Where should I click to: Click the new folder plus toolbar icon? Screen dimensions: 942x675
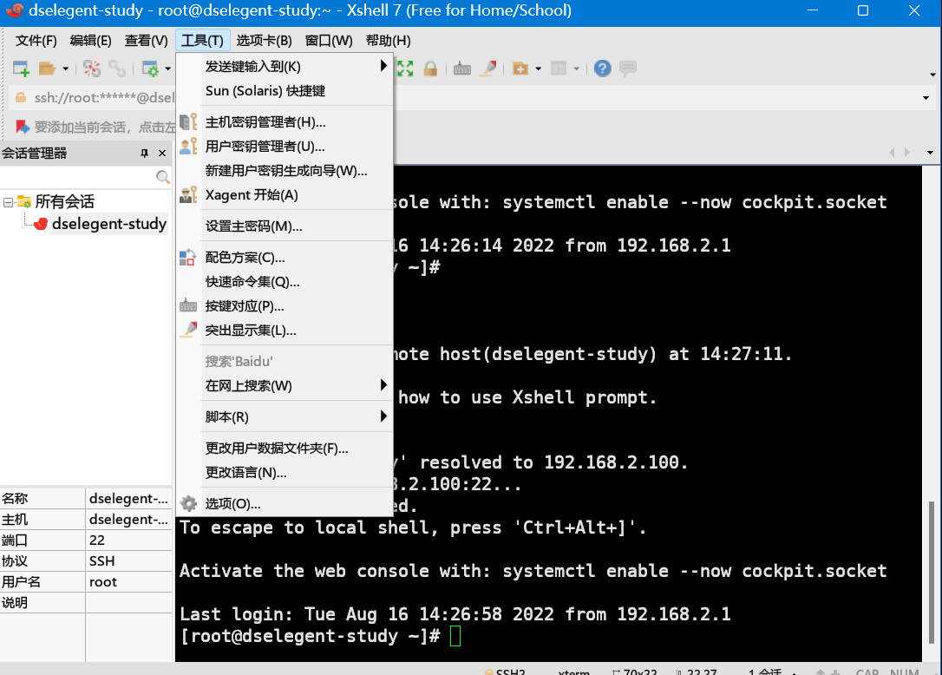point(520,69)
